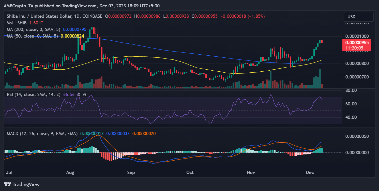Click the RSI value 66.56

(69, 94)
